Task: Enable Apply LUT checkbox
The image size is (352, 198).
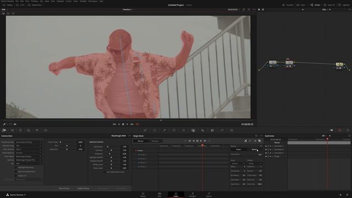Action: pos(16,175)
